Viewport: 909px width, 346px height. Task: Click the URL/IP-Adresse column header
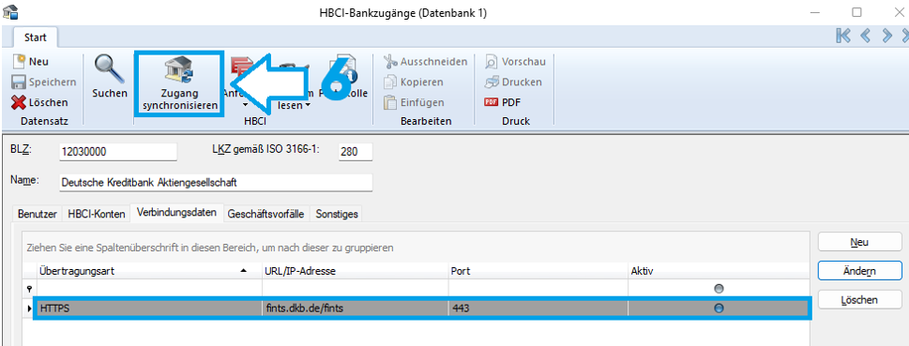355,271
